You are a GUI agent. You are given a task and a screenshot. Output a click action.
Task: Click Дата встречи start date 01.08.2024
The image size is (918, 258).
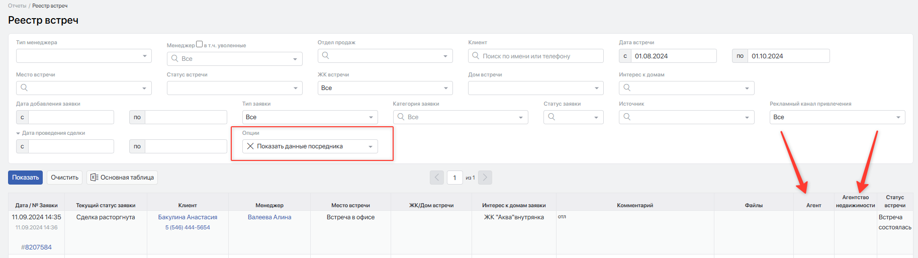coord(674,56)
